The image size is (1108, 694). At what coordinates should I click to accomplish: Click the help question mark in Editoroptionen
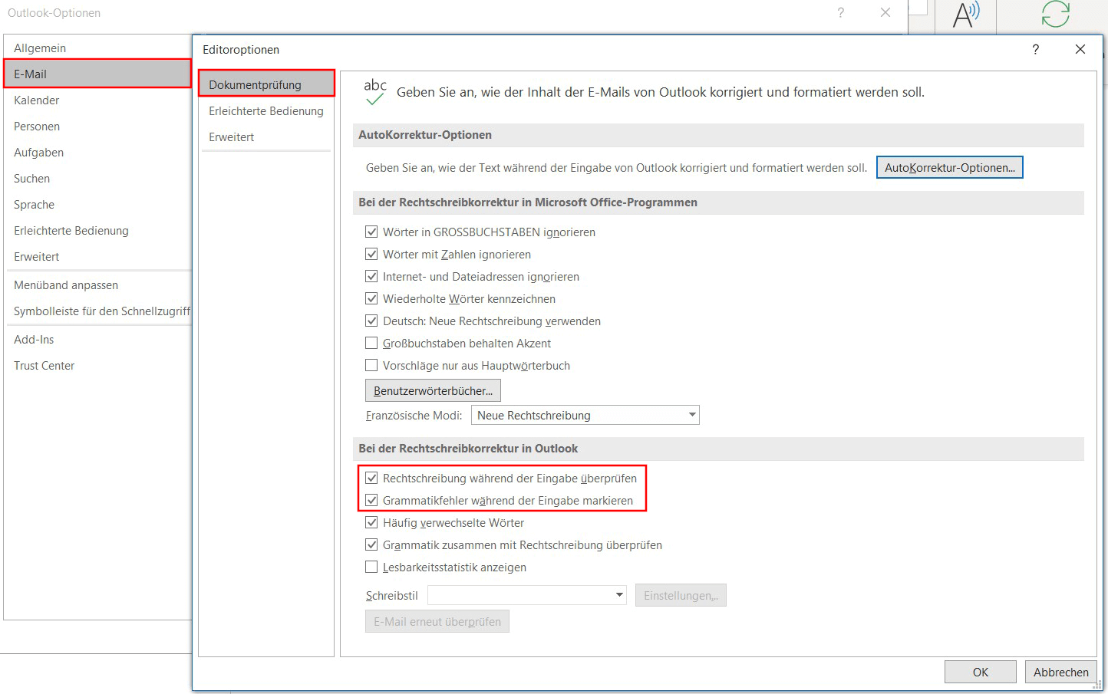click(1036, 49)
